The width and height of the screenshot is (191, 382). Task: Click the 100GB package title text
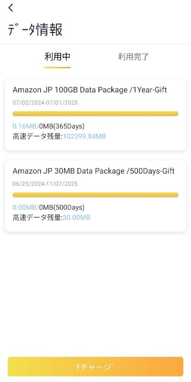[x=90, y=90]
